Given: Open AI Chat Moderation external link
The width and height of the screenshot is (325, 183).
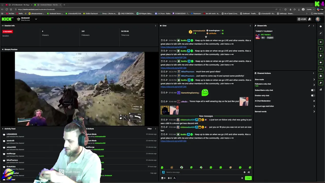Looking at the screenshot, I should (314, 101).
